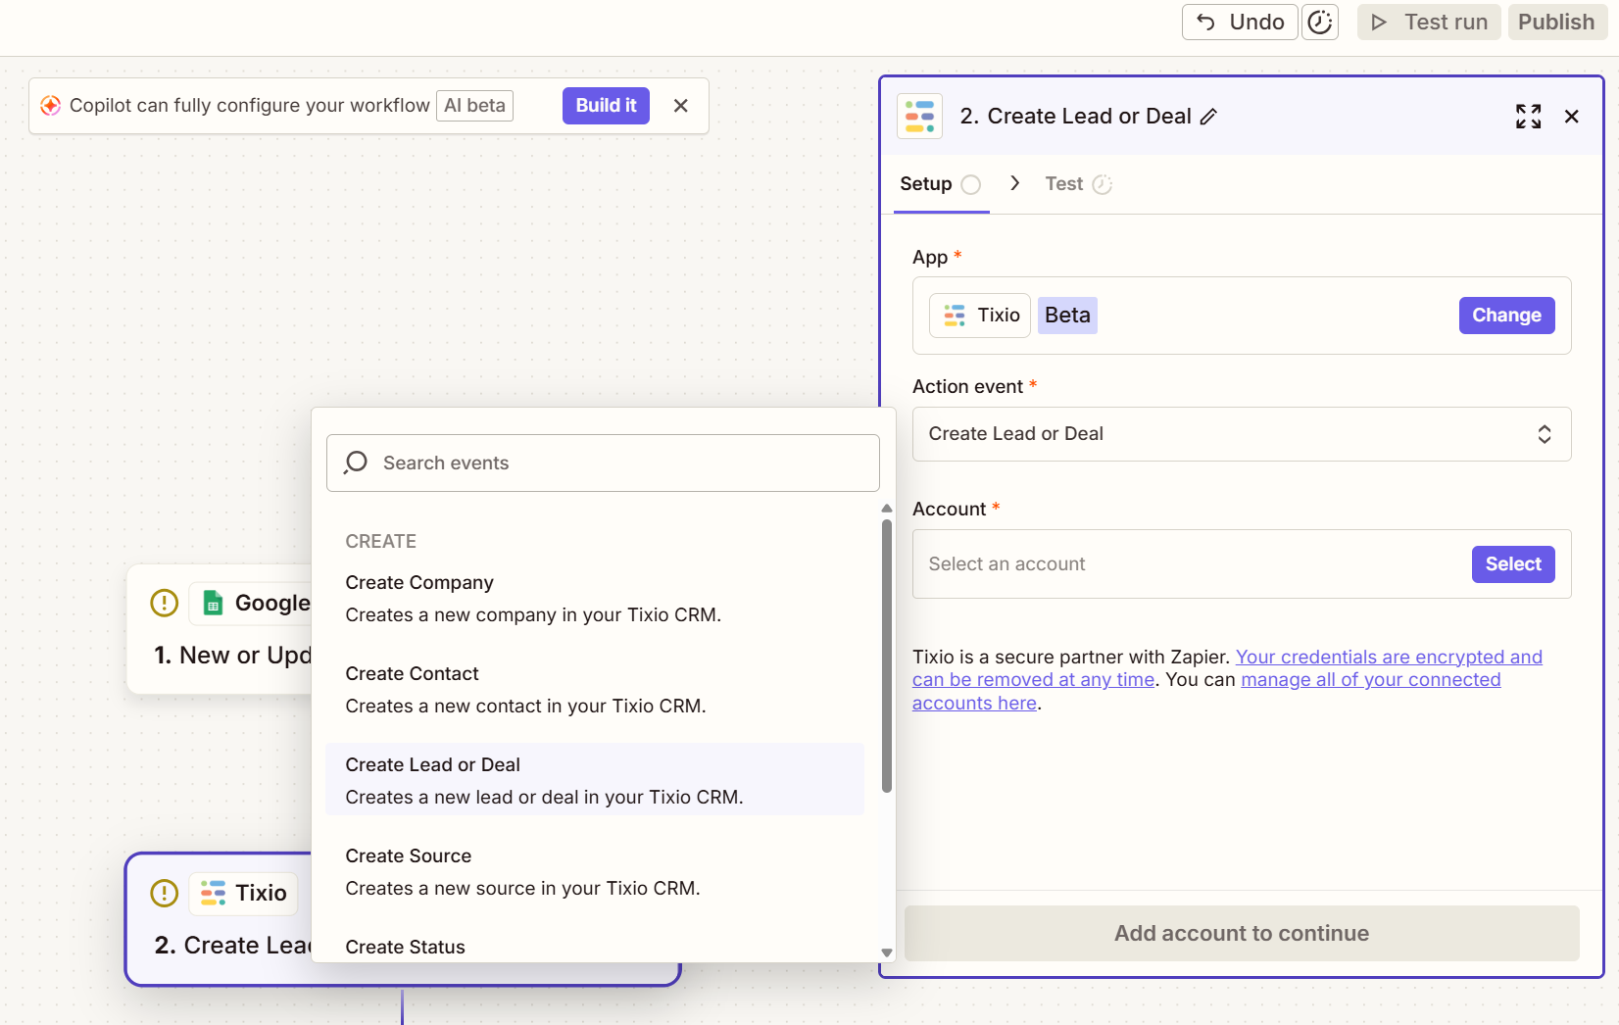Publish the Zap
The width and height of the screenshot is (1619, 1025).
coord(1556,22)
